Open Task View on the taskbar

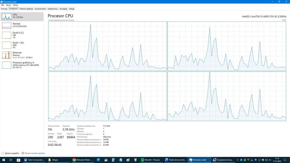point(11,160)
